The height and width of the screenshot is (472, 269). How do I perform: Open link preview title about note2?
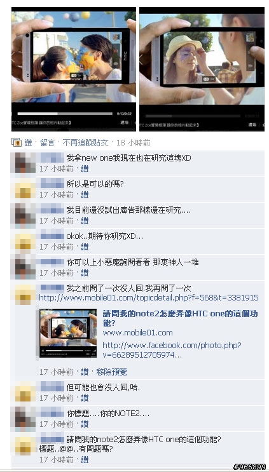coord(181,318)
